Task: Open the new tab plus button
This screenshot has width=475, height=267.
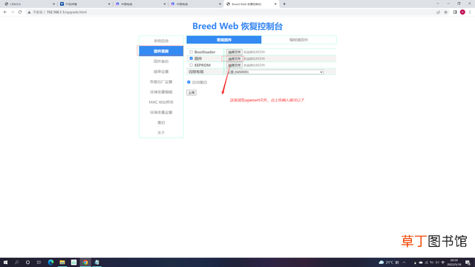Action: tap(284, 4)
